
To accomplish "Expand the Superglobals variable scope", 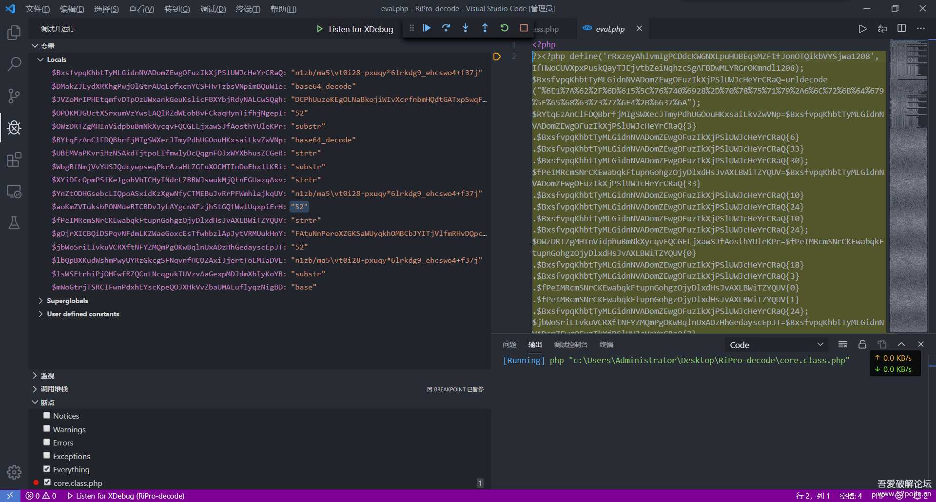I will pyautogui.click(x=67, y=301).
